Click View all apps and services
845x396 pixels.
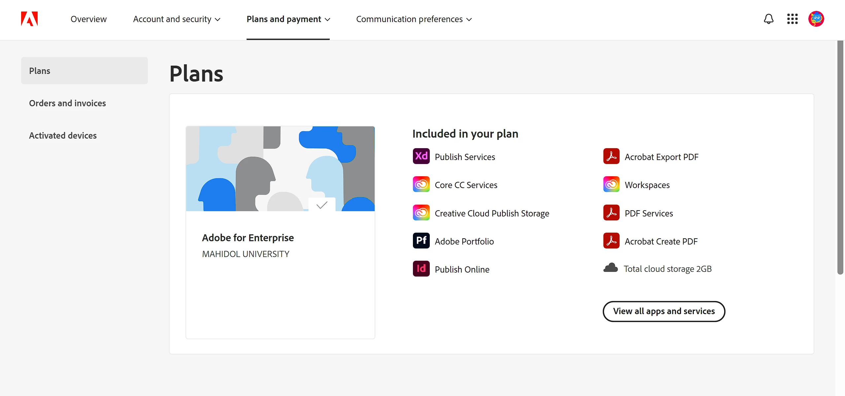[664, 311]
